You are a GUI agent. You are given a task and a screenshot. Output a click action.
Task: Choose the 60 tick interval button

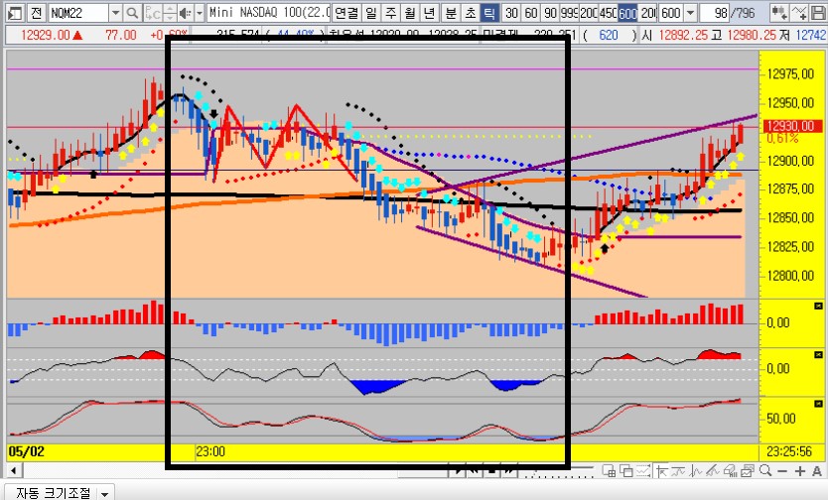531,13
